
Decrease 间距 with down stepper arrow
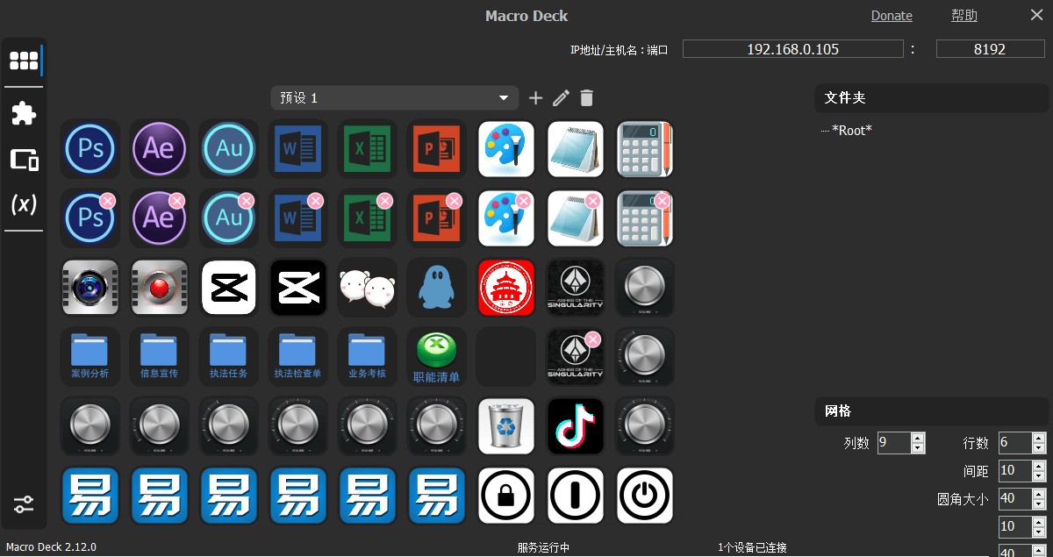[1039, 476]
